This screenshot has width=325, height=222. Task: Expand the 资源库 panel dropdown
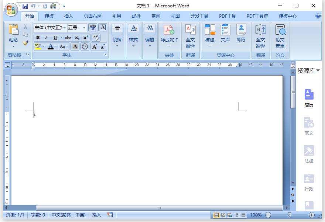pos(318,70)
